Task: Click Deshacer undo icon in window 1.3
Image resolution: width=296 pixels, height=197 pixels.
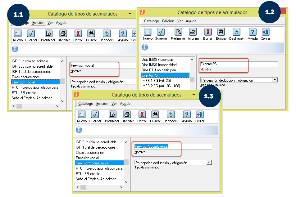Action: point(171,114)
